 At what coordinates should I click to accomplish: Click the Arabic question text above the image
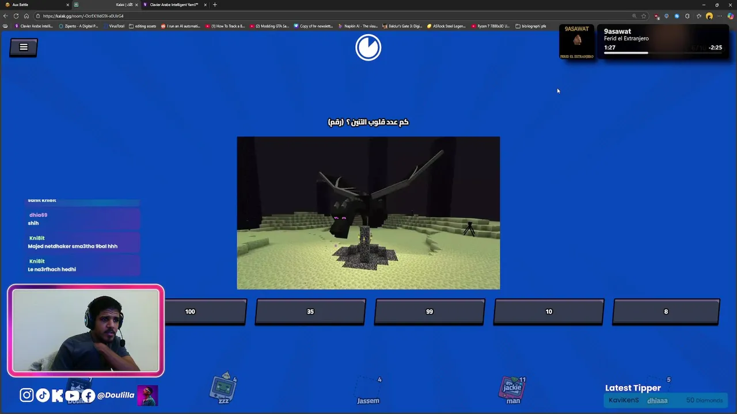point(368,122)
